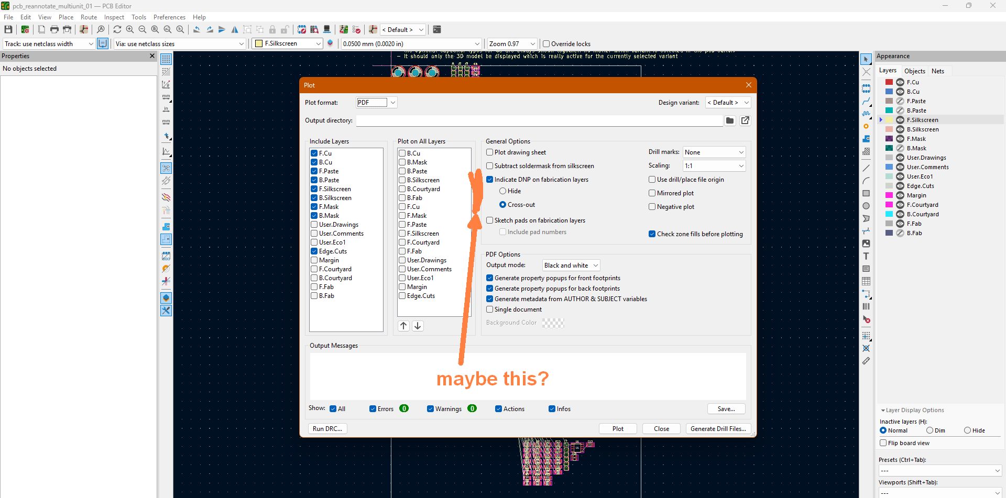Screen dimensions: 1006x498
Task: Select the Add table tool
Action: click(x=866, y=281)
